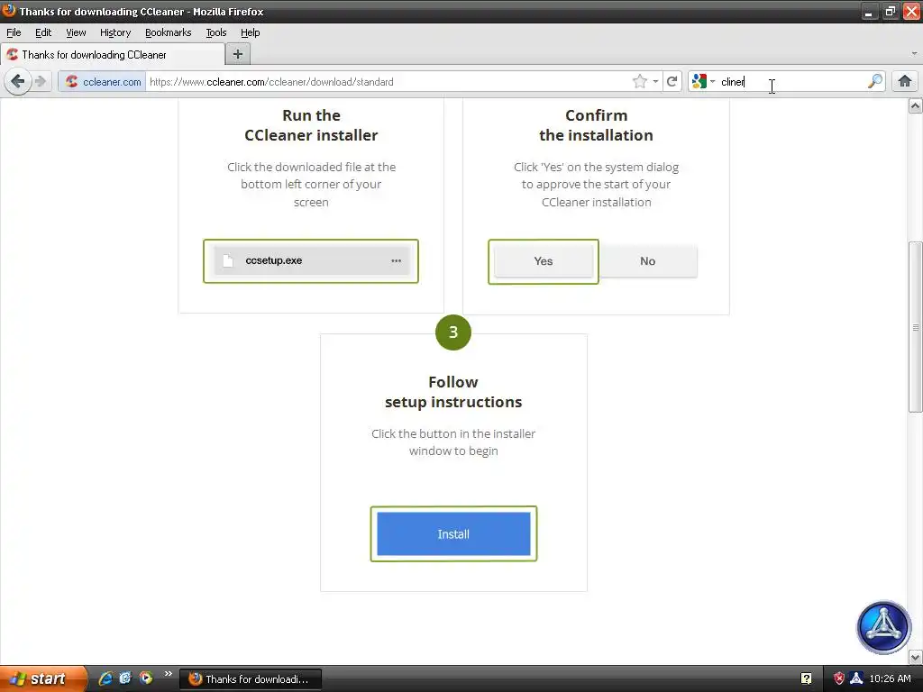Expand the quick launch overflow chevron
The width and height of the screenshot is (923, 692).
[x=169, y=674]
